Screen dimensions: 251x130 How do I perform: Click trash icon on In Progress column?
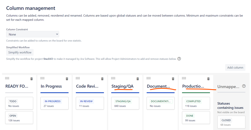pos(67,79)
